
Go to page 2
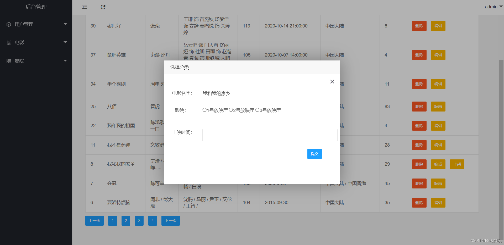click(126, 221)
